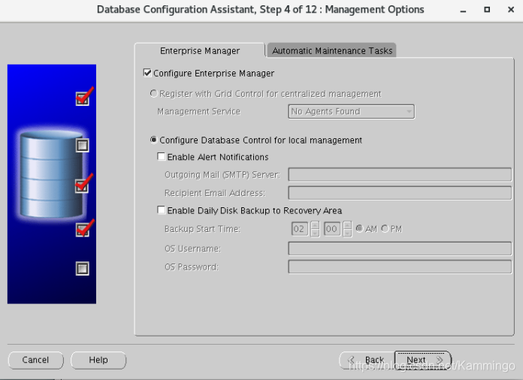The image size is (523, 380).
Task: Click the backup start minute field
Action: pyautogui.click(x=332, y=229)
